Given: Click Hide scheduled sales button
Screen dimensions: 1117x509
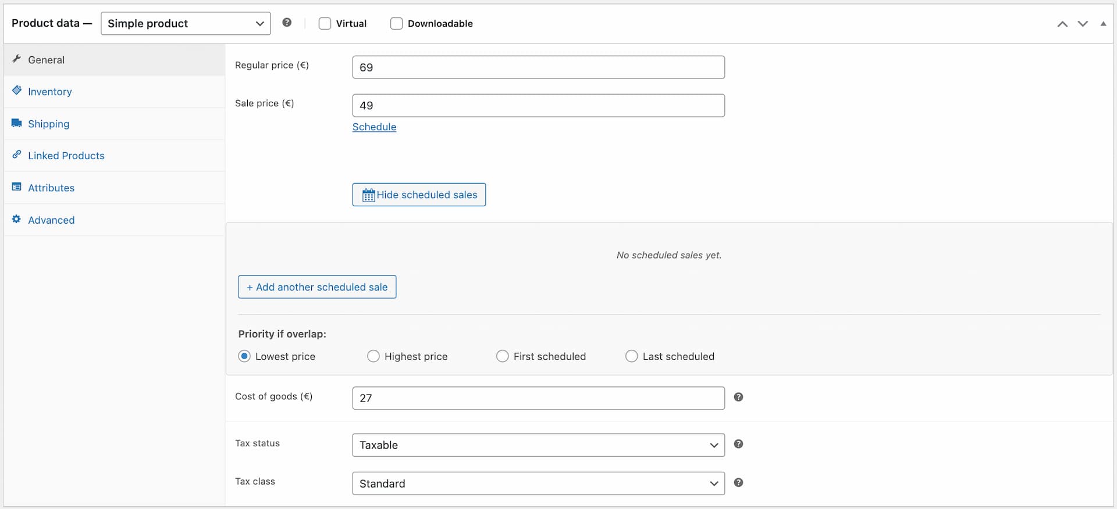Looking at the screenshot, I should tap(419, 195).
